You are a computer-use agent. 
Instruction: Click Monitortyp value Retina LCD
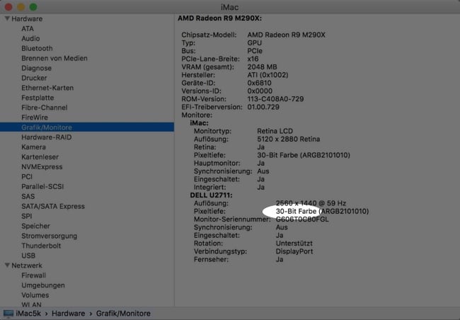(275, 131)
